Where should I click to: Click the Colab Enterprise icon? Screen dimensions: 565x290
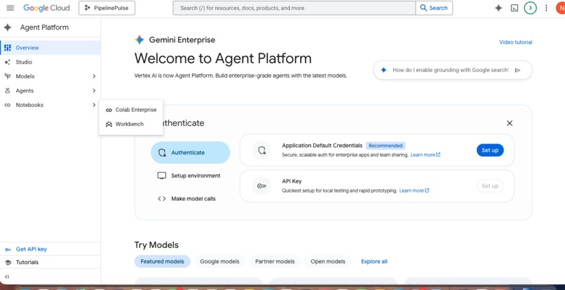[109, 110]
